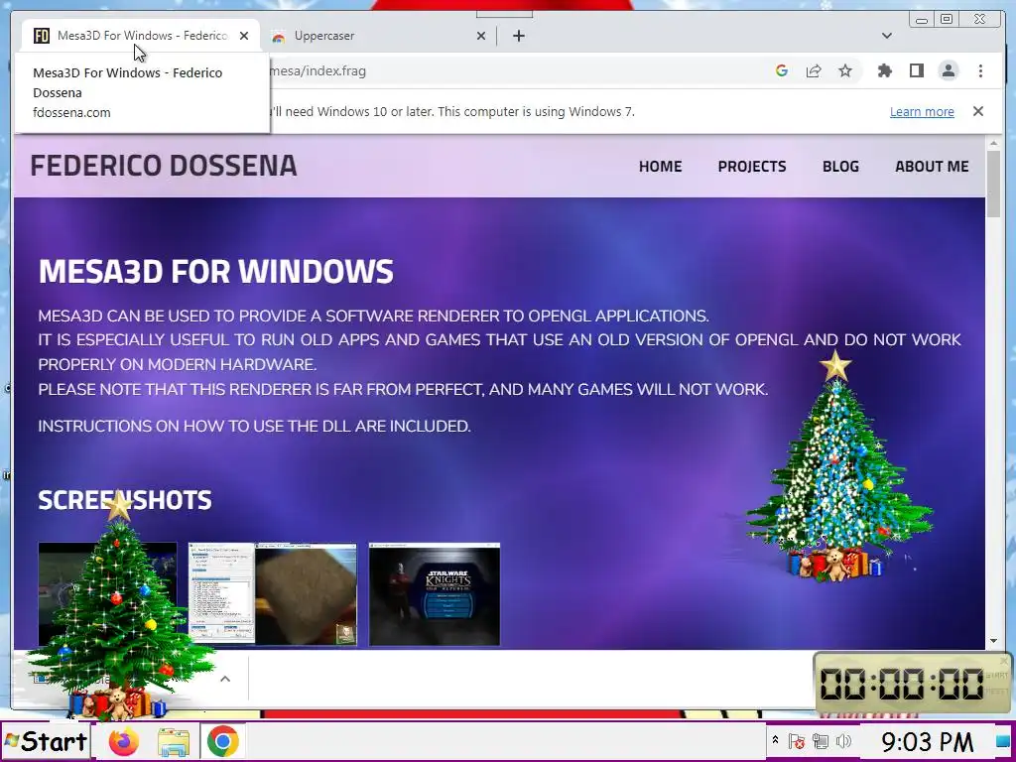Launch Firefox from the taskbar
Viewport: 1016px width, 762px height.
coord(124,741)
